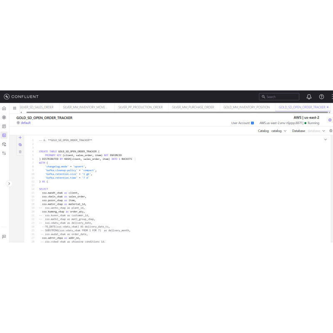The width and height of the screenshot is (333, 333).
Task: Open the SQL workspaces icon in sidebar
Action: point(4,135)
